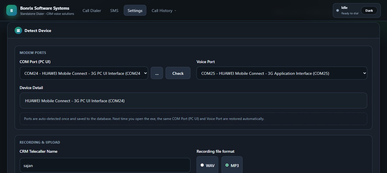Toggle the Dark theme button

pyautogui.click(x=369, y=11)
